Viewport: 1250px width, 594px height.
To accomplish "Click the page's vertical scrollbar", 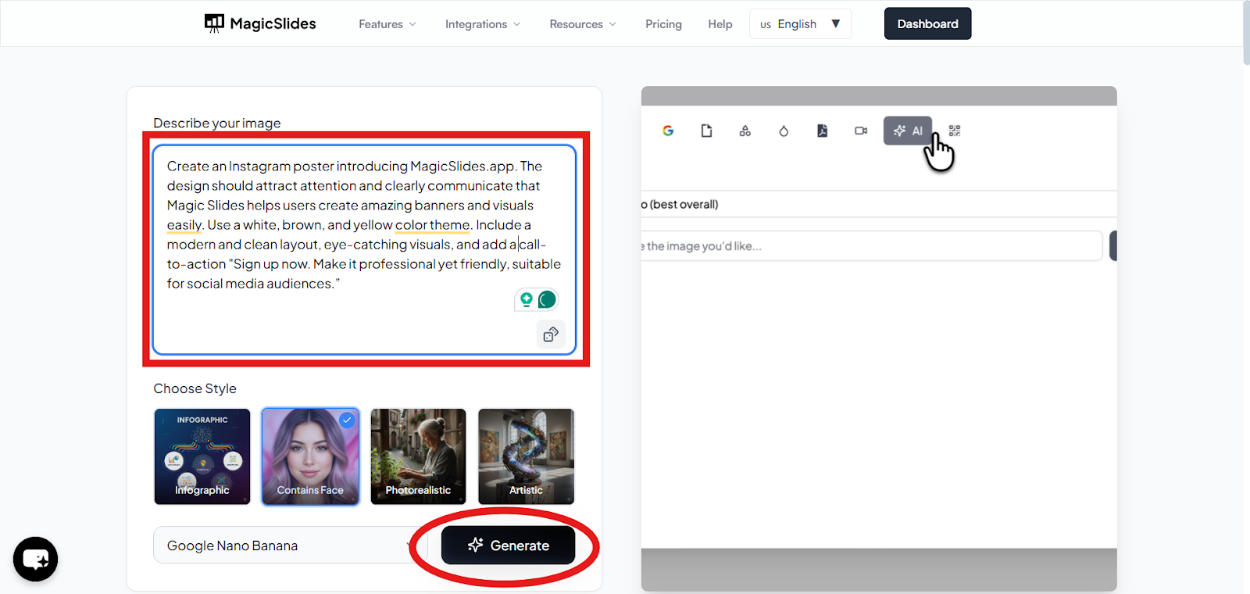I will 1245,33.
